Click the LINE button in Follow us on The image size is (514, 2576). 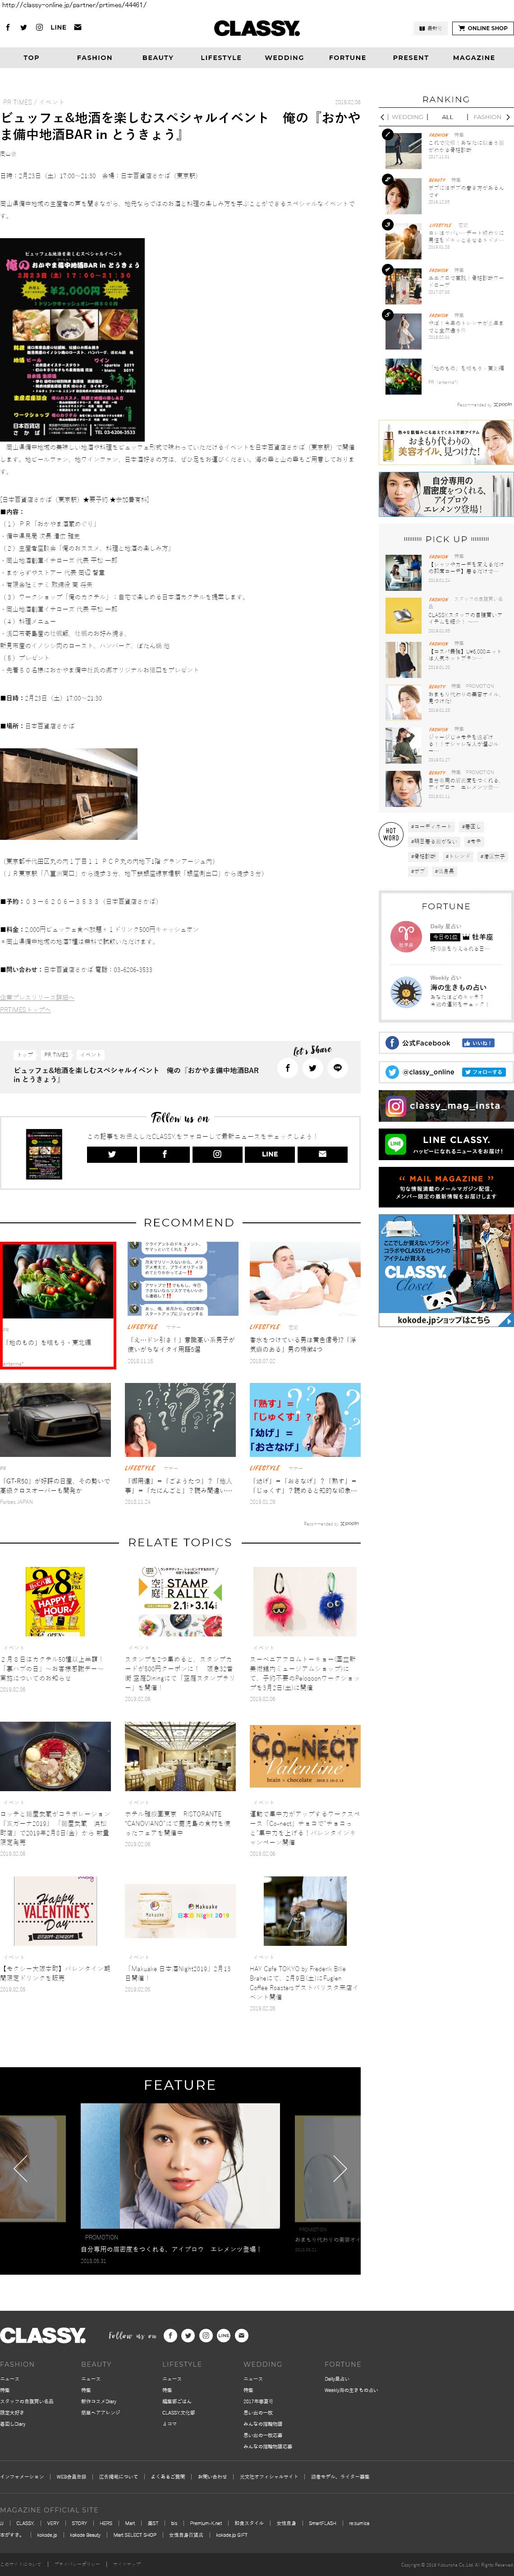tap(270, 1154)
